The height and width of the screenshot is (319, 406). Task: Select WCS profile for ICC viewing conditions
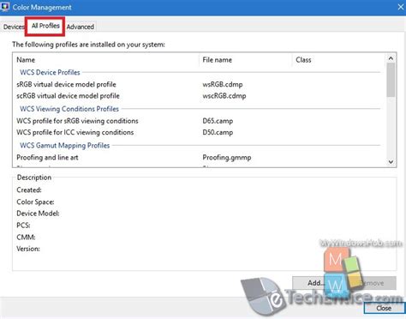75,132
